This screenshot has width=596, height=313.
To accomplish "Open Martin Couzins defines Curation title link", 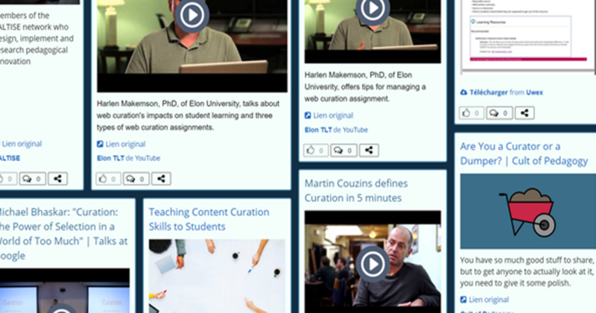I will [x=356, y=191].
